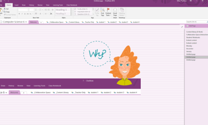Decrease the indent level
The width and height of the screenshot is (208, 125).
pyautogui.click(x=46, y=10)
